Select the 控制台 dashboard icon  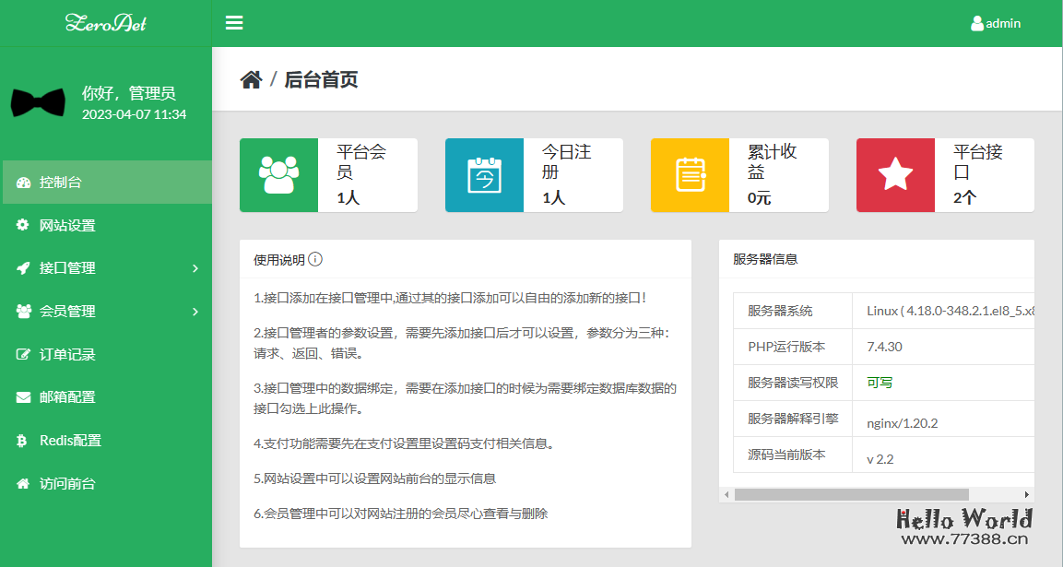click(x=22, y=181)
